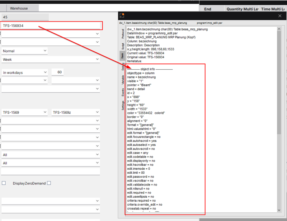Open the Script vertical tab
Screen dimensions: 287x221
pos(123,46)
